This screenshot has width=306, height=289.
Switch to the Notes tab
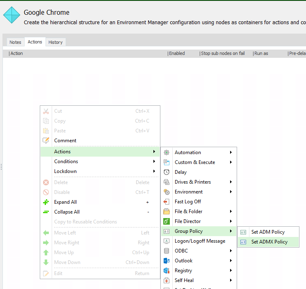coord(15,42)
